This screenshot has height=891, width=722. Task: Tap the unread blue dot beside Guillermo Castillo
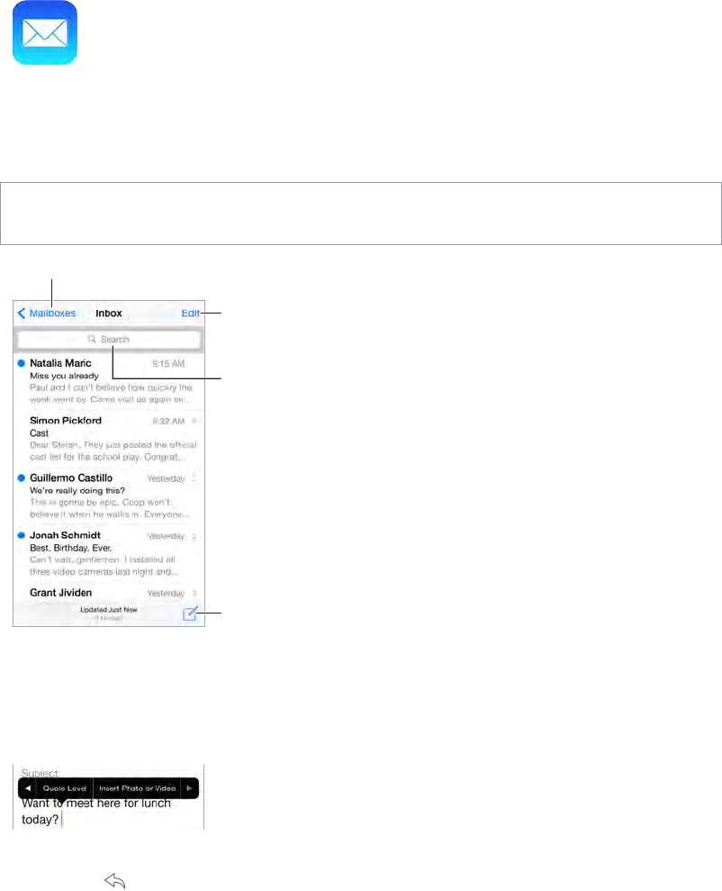tap(22, 477)
